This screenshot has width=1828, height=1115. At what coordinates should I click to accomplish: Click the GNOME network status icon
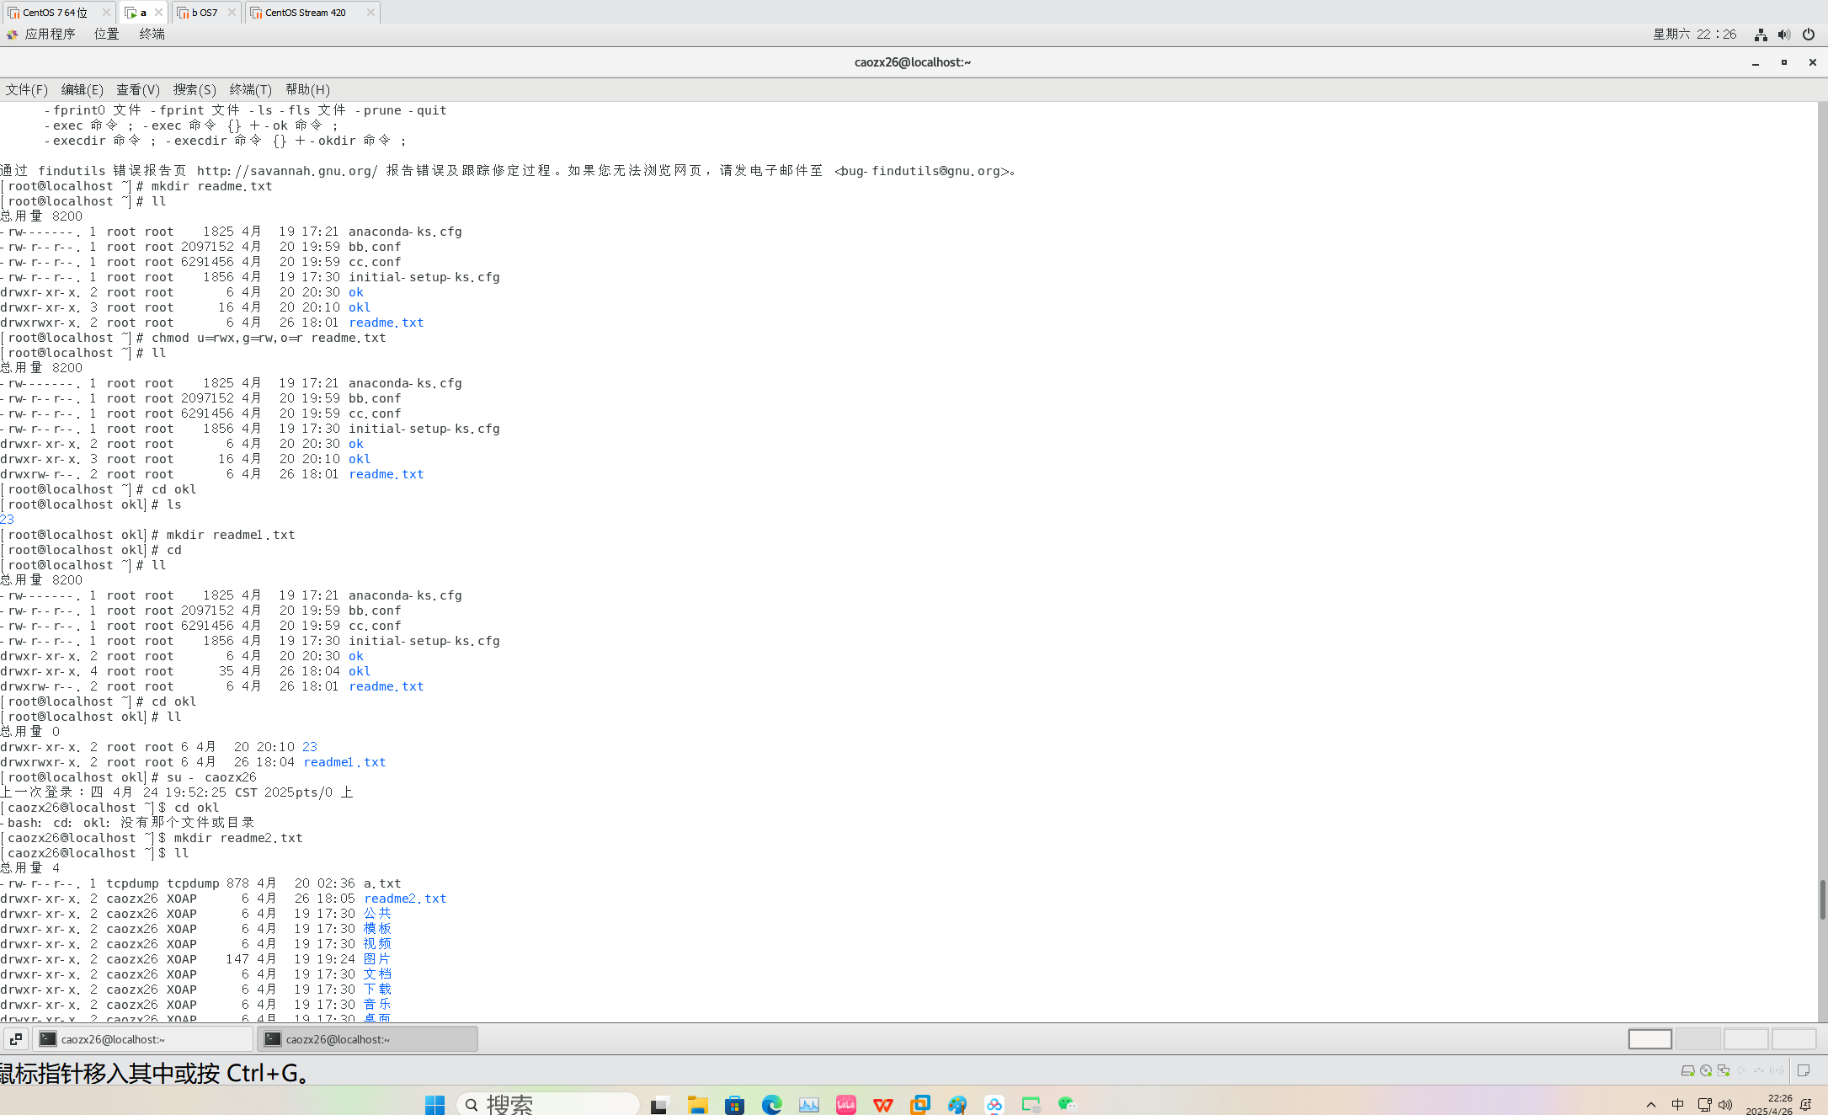1761,35
